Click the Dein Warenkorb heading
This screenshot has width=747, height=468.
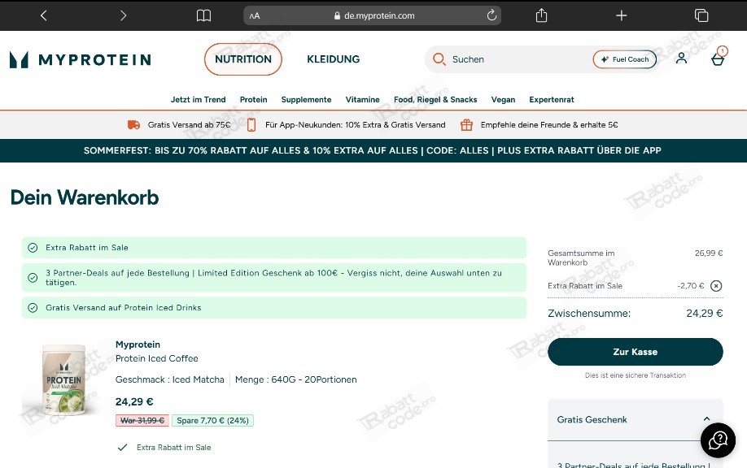click(x=85, y=197)
